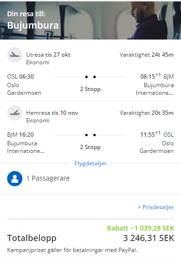Click the 11:55 OSL return arrival
The image size is (181, 262).
pos(157,134)
